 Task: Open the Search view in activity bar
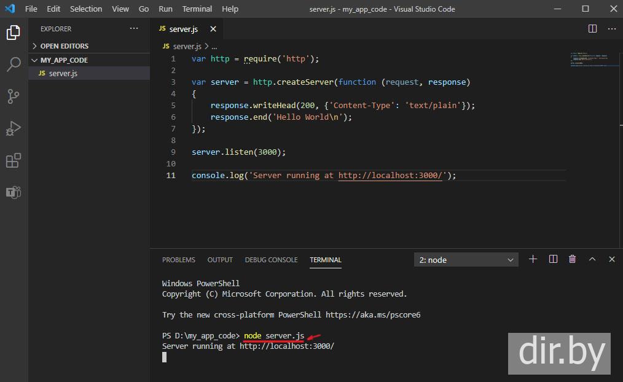14,64
